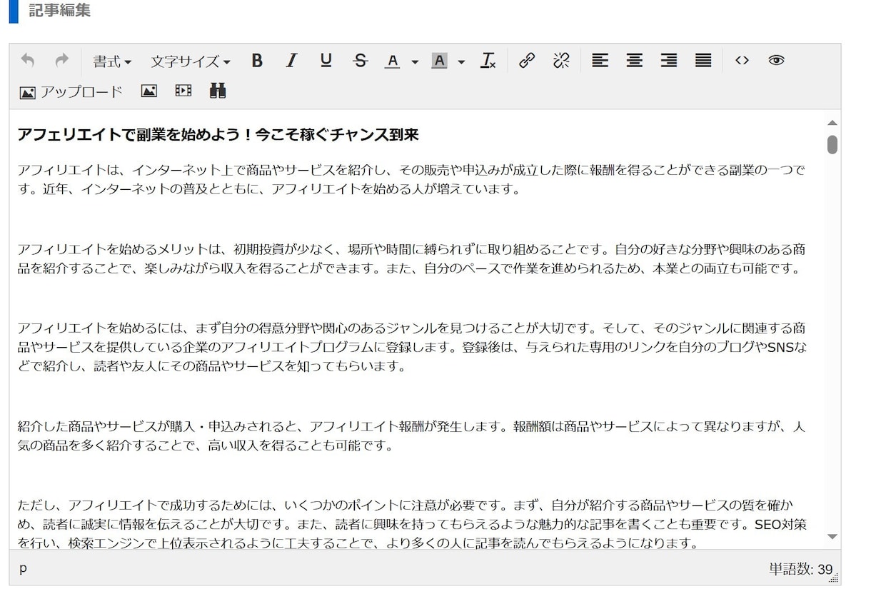The image size is (871, 599).
Task: Apply the current text color
Action: (392, 61)
